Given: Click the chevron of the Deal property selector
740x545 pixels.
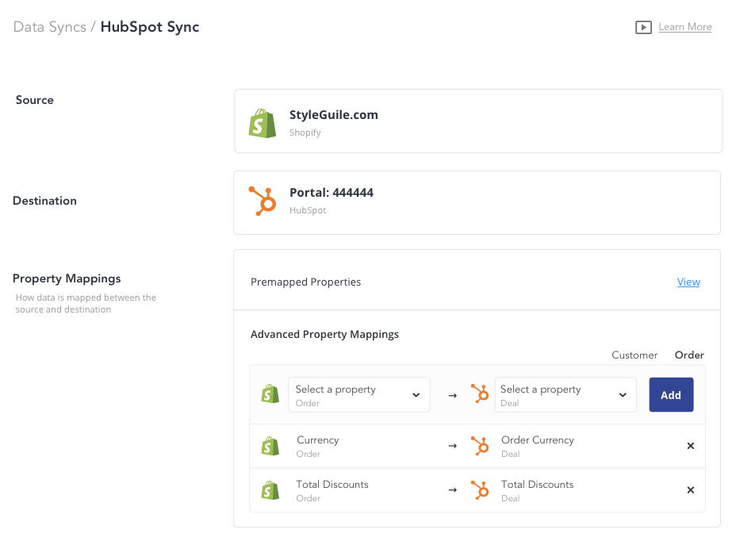Looking at the screenshot, I should coord(623,395).
